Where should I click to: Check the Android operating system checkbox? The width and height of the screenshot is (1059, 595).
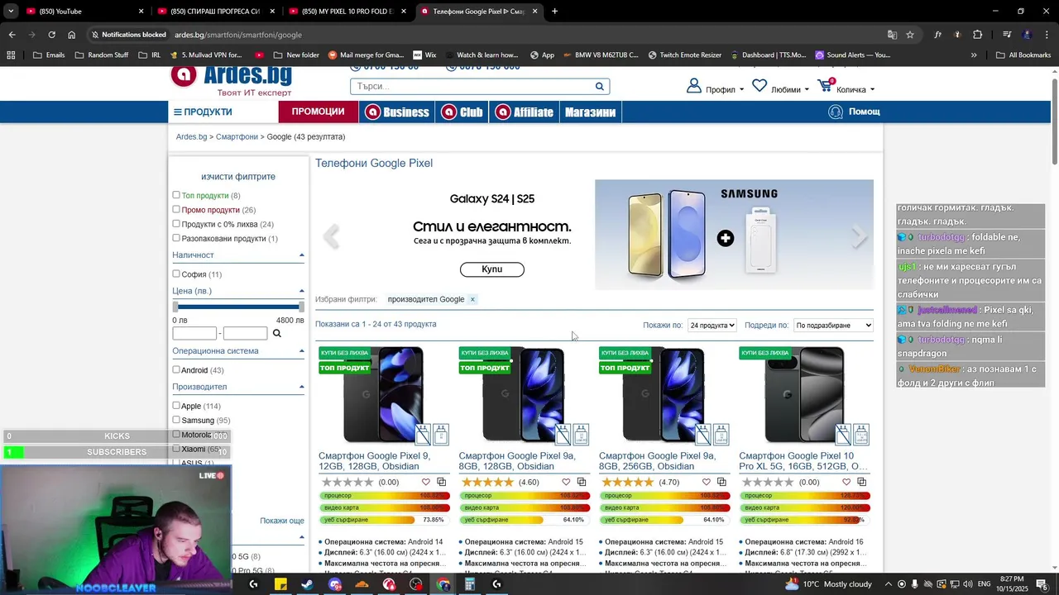point(176,369)
